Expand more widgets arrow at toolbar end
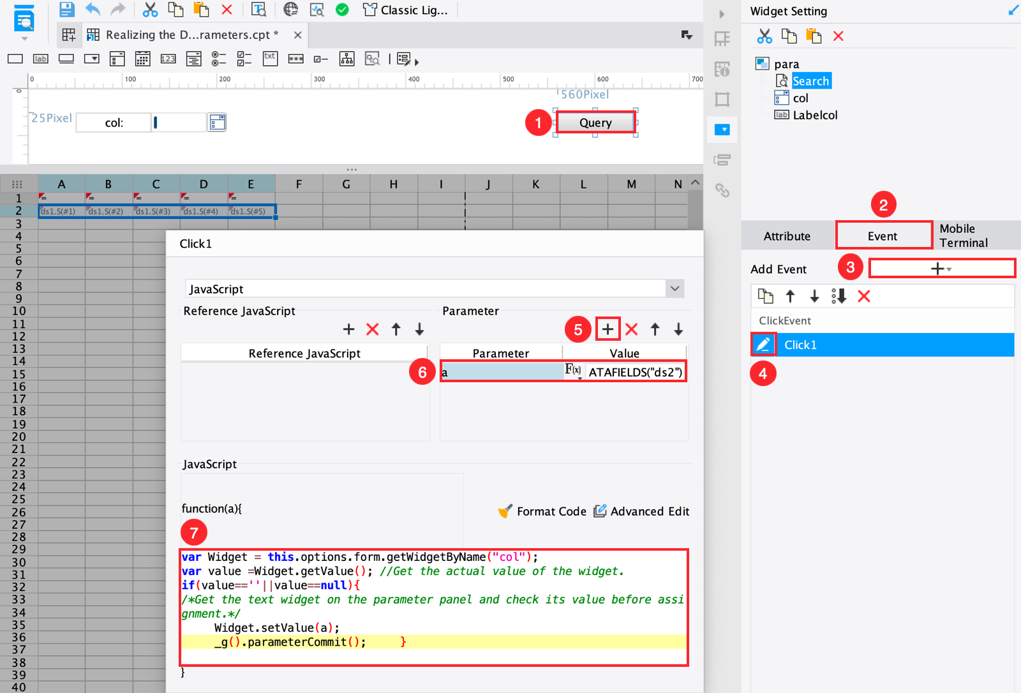Viewport: 1021px width, 693px height. tap(417, 63)
